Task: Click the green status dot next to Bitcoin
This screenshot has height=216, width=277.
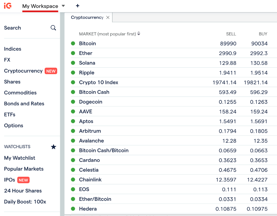Action: pos(73,43)
